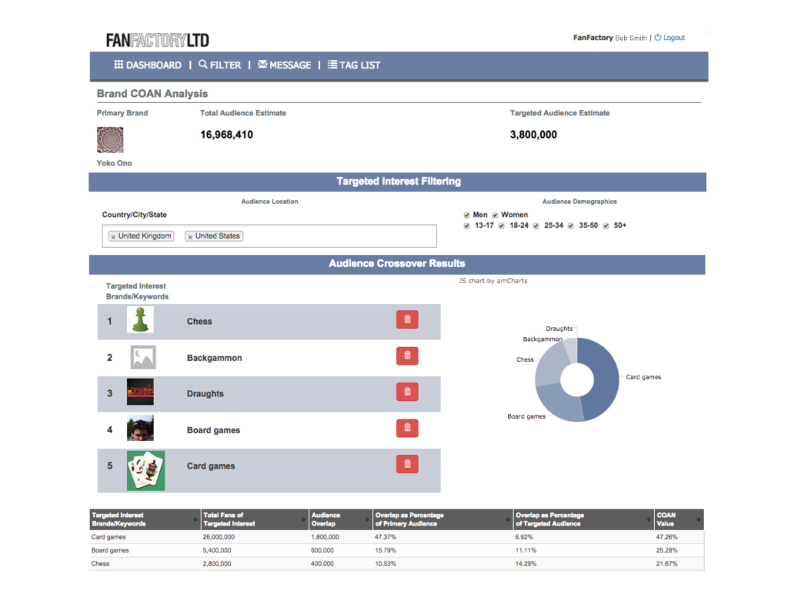Click the Logout power icon
788x591 pixels.
(657, 38)
